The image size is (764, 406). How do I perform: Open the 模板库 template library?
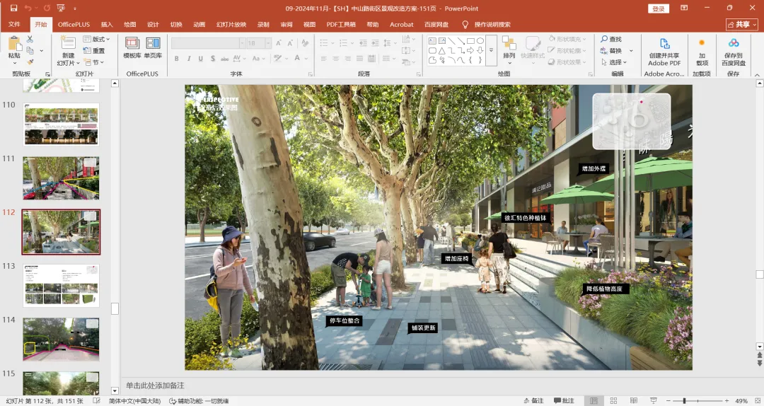point(132,47)
